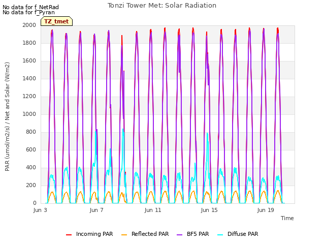Click the 600 y-axis tick label
Image resolution: width=325 pixels, height=244 pixels.
tap(31, 150)
